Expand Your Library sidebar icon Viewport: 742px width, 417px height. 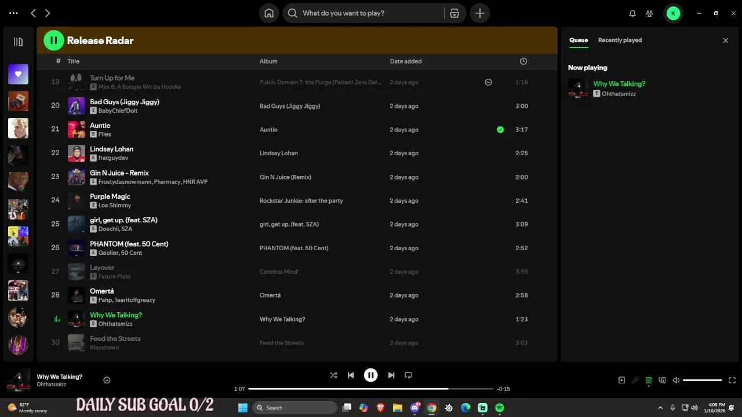(x=18, y=42)
